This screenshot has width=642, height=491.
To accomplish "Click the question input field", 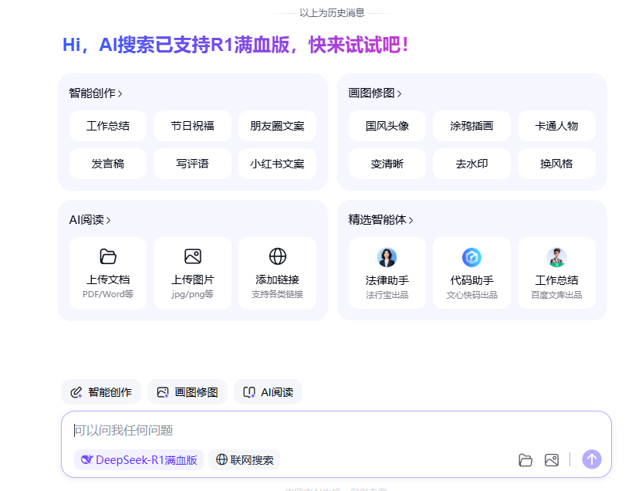I will tap(231, 430).
